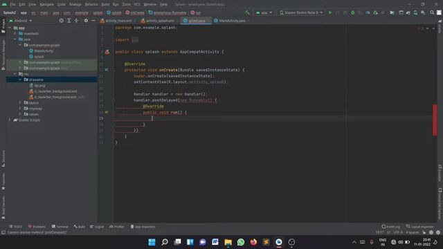Click Expand All icon in Project panel
The image size is (443, 249).
point(69,21)
